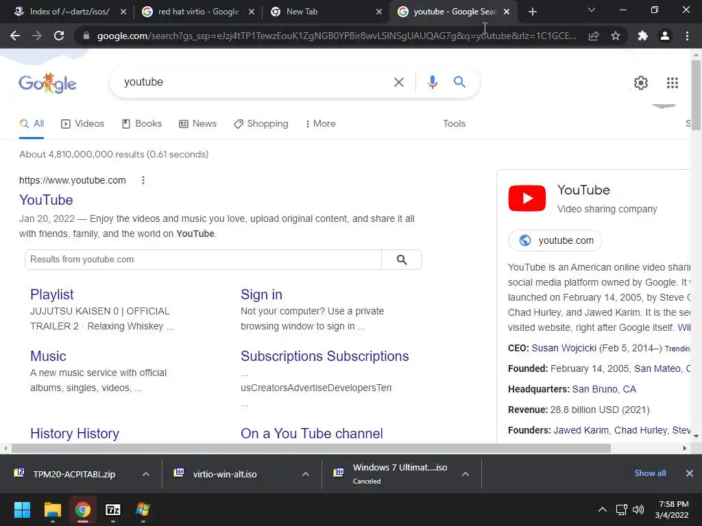The width and height of the screenshot is (702, 526).
Task: Close the downloads bar
Action: 690,473
